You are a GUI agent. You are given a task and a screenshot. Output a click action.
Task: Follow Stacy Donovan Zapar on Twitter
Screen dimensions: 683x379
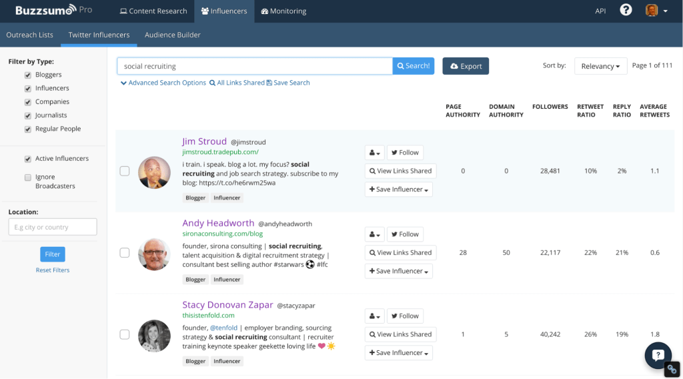(405, 316)
